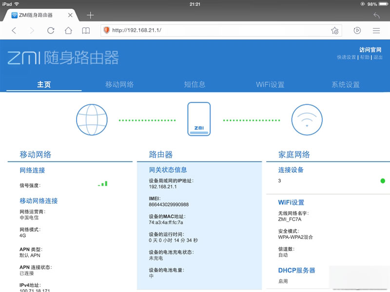Open the browser hamburger menu
This screenshot has height=292, width=390.
pos(377,30)
